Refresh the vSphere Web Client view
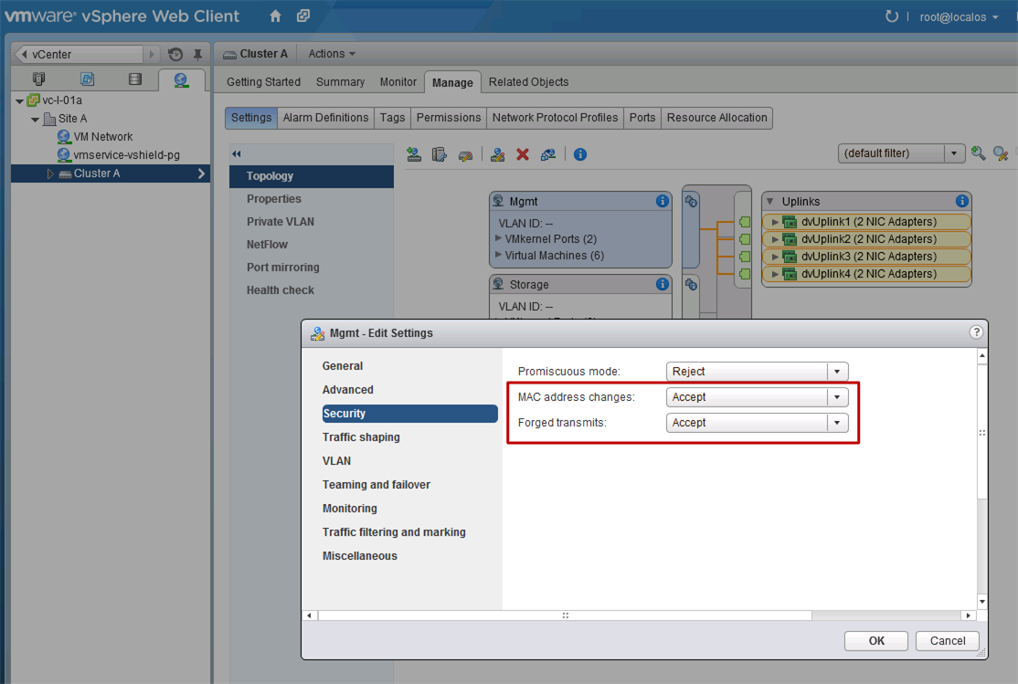The width and height of the screenshot is (1018, 684). click(x=892, y=16)
